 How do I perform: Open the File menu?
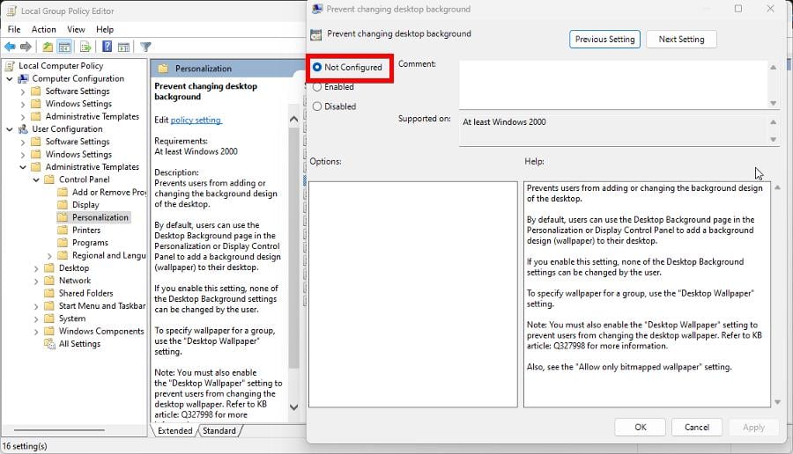[14, 29]
